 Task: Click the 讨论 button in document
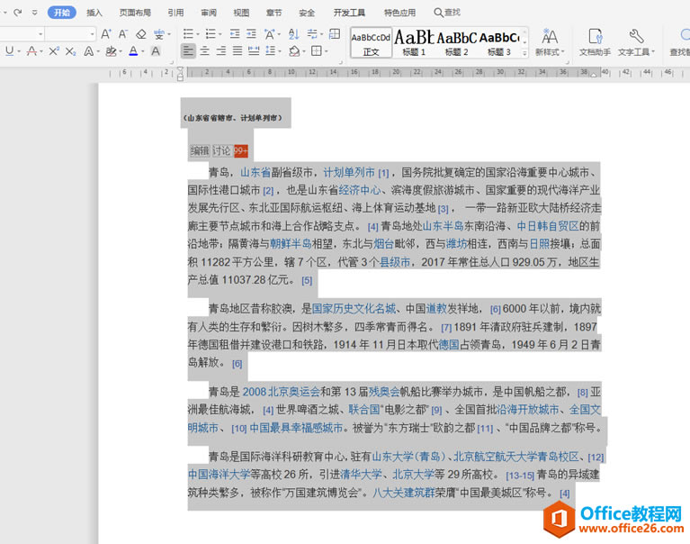221,151
